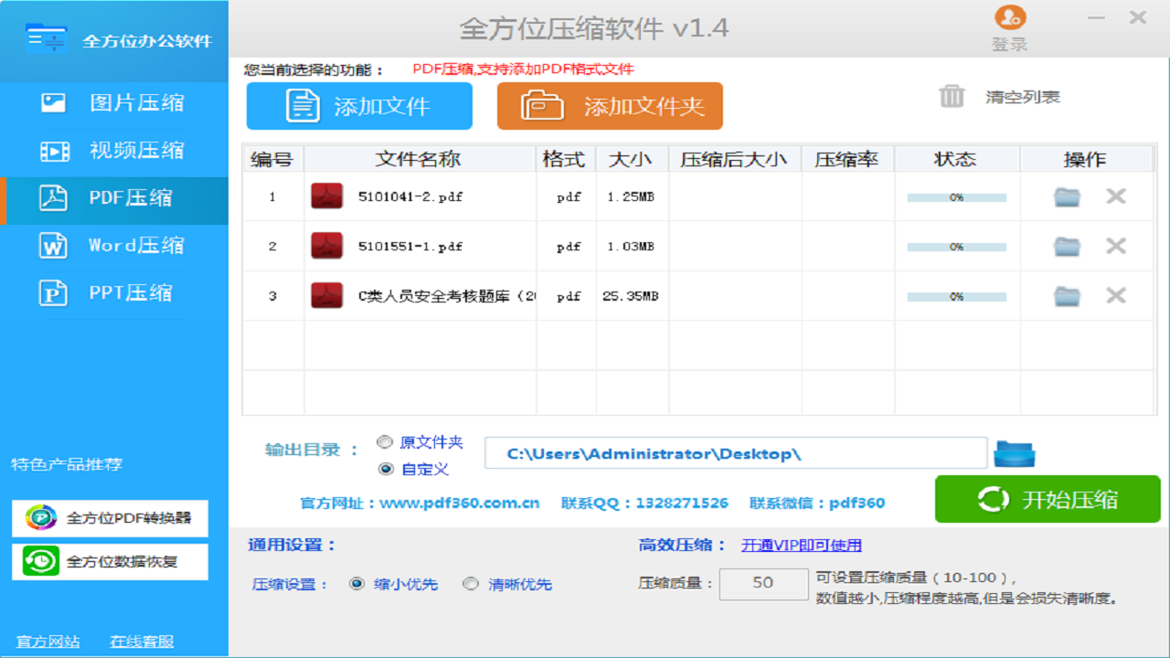The width and height of the screenshot is (1170, 658).
Task: Click 联系QQ：1328271526 text
Action: pyautogui.click(x=644, y=503)
